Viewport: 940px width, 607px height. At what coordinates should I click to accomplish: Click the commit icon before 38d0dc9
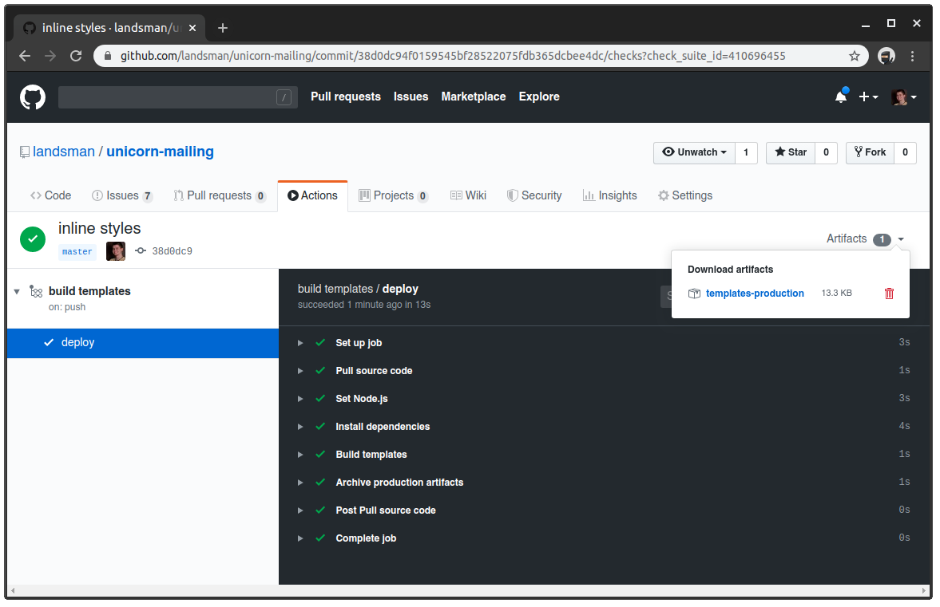(141, 250)
